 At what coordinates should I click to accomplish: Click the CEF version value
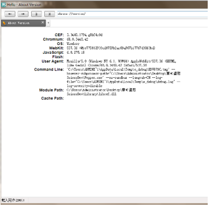click(85, 35)
